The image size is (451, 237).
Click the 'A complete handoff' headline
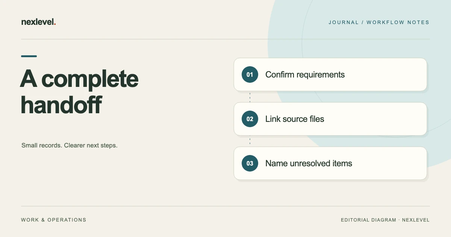[79, 92]
